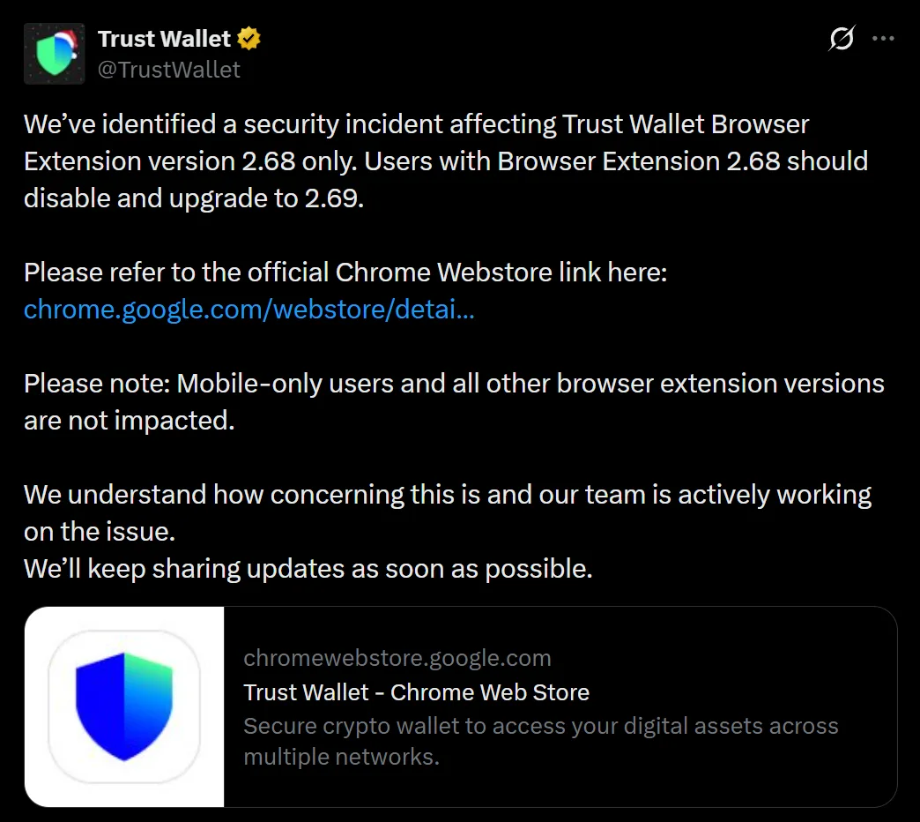Open the Grok explain-post icon
Viewport: 920px width, 822px height.
(842, 40)
